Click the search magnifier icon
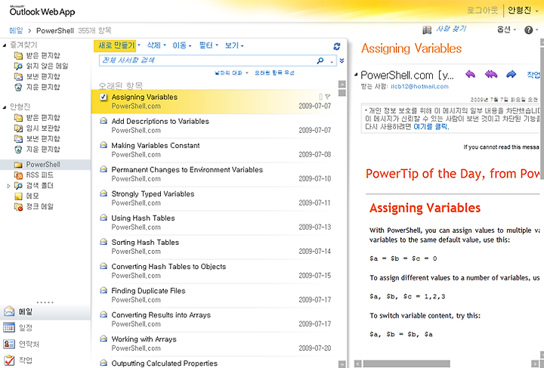This screenshot has width=544, height=368. click(320, 60)
